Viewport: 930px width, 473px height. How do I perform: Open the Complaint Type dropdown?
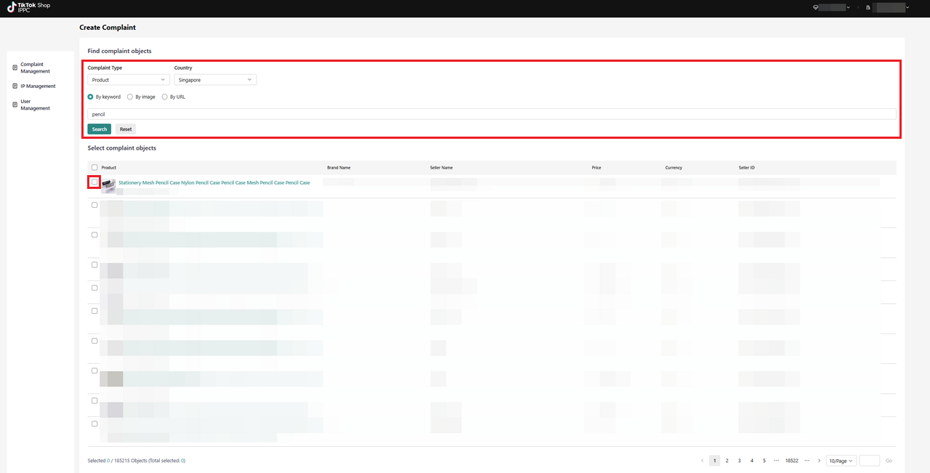click(x=129, y=80)
